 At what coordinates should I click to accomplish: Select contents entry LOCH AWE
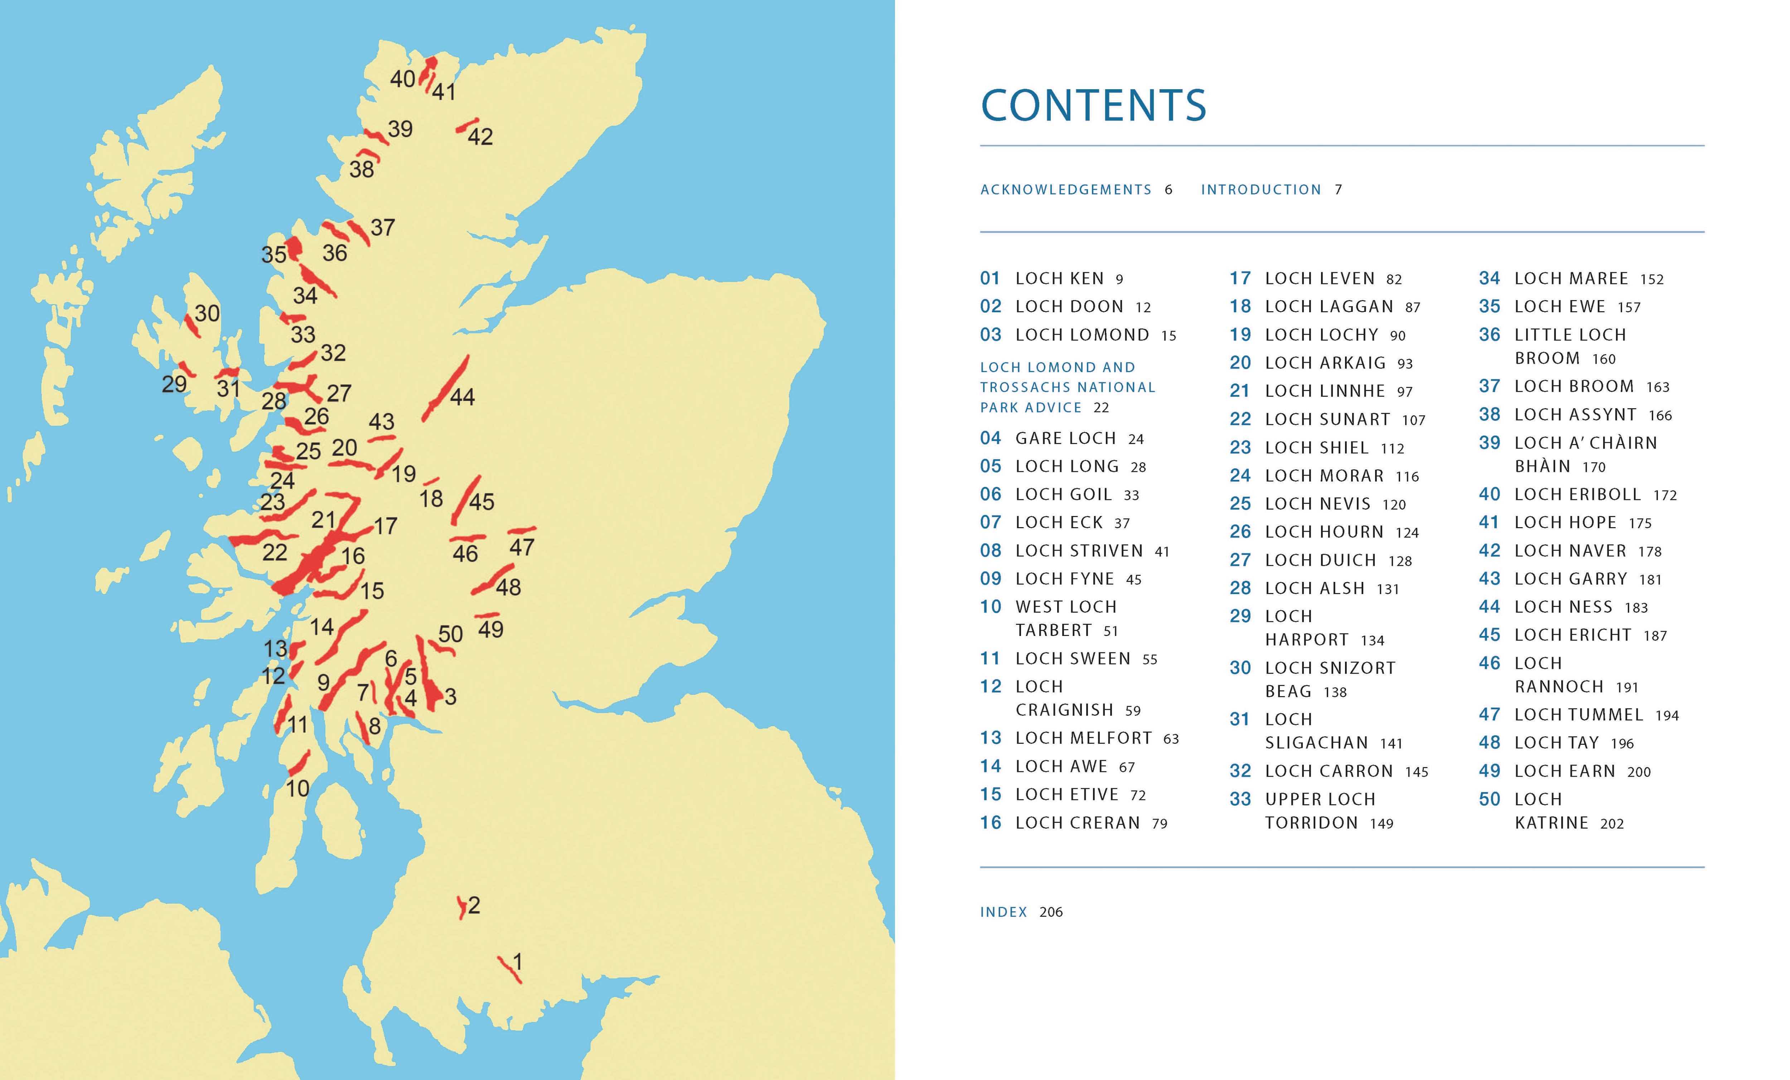click(x=1057, y=767)
